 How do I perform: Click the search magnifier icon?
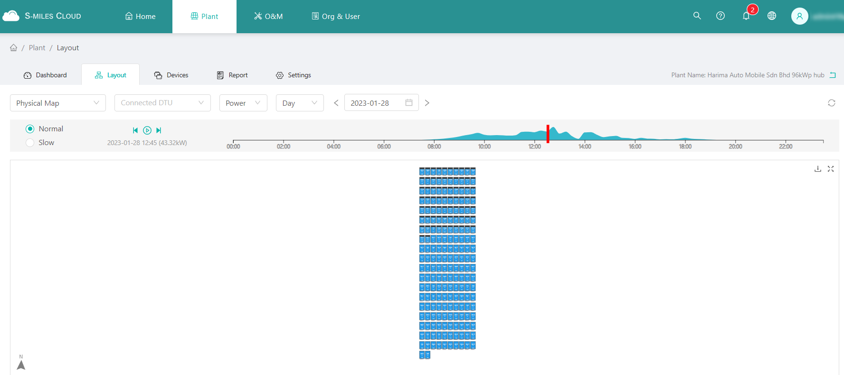[x=697, y=16]
